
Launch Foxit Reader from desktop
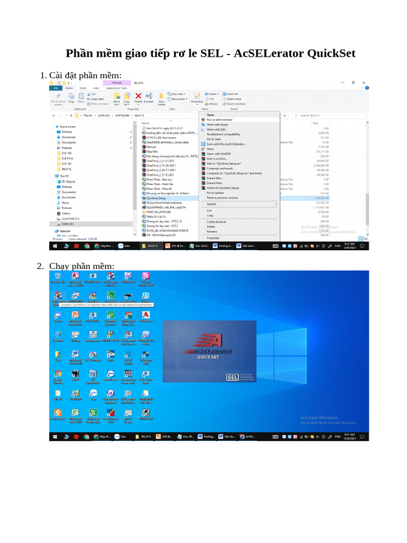pyautogui.click(x=58, y=415)
